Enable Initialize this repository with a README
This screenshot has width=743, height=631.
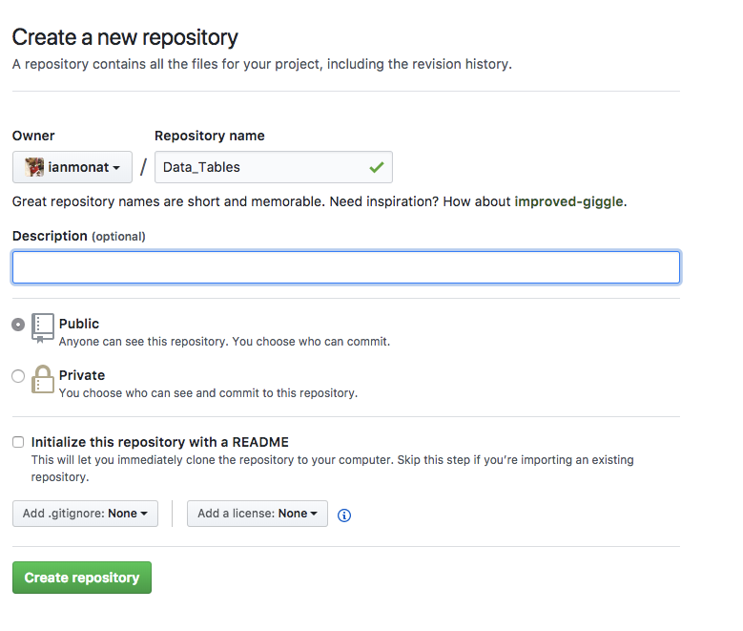(x=18, y=442)
